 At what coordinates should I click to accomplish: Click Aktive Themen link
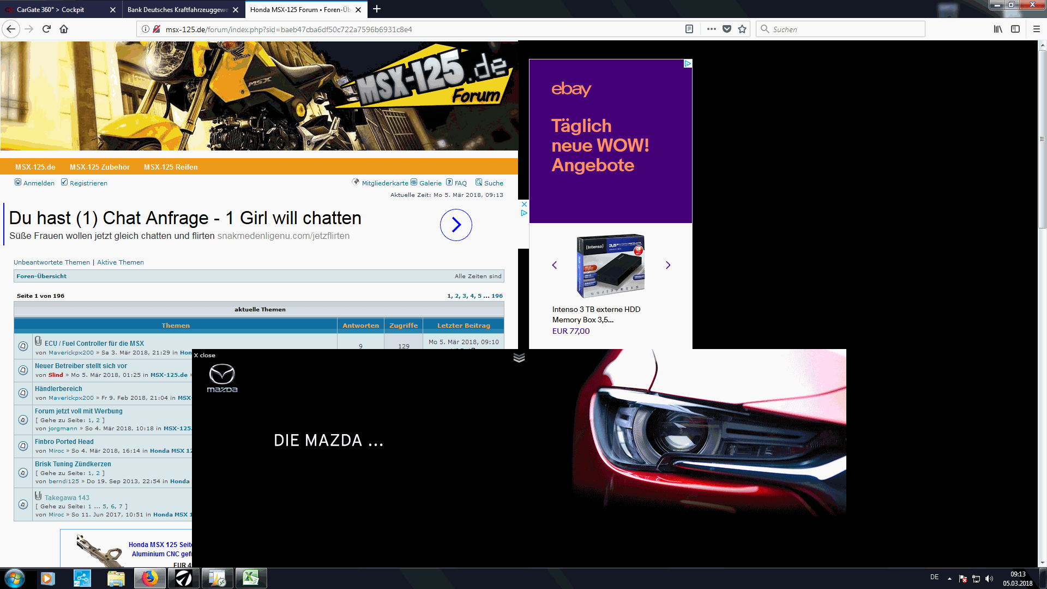pyautogui.click(x=121, y=262)
